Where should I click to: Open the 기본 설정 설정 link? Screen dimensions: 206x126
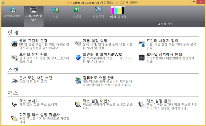tap(95, 41)
